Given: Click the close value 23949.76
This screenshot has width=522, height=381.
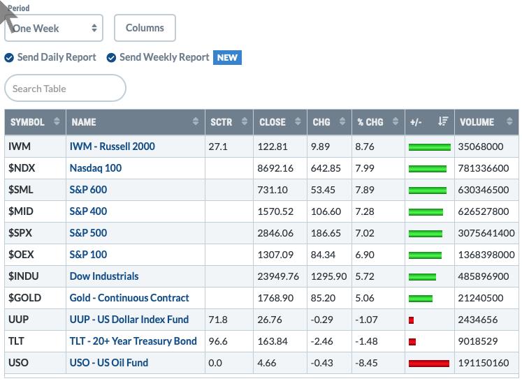Looking at the screenshot, I should point(278,276).
